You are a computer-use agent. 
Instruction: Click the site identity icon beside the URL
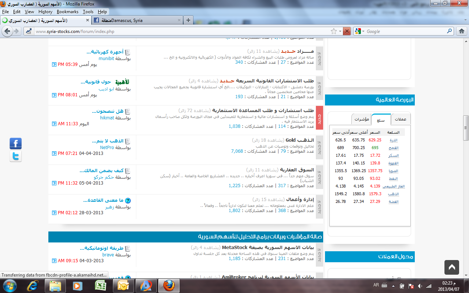pyautogui.click(x=29, y=31)
